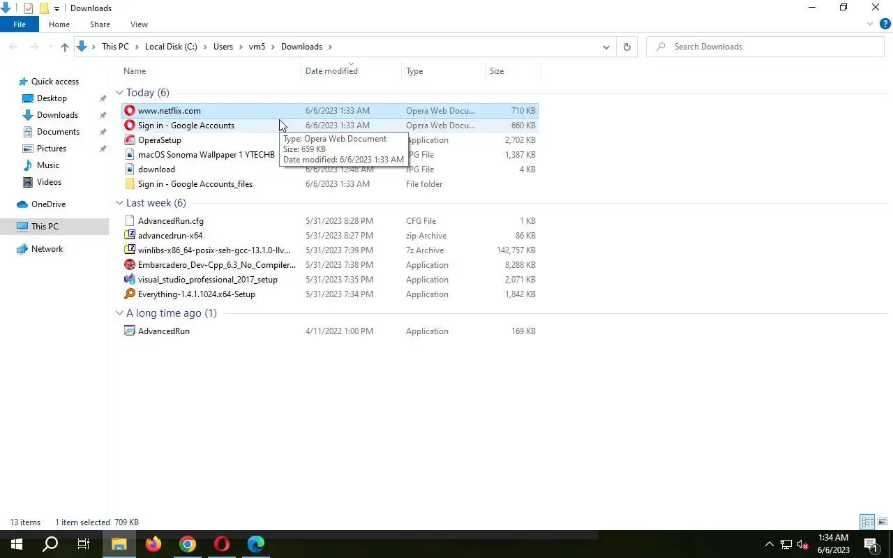Launch Firefox from the taskbar
This screenshot has height=558, width=893.
tap(153, 544)
